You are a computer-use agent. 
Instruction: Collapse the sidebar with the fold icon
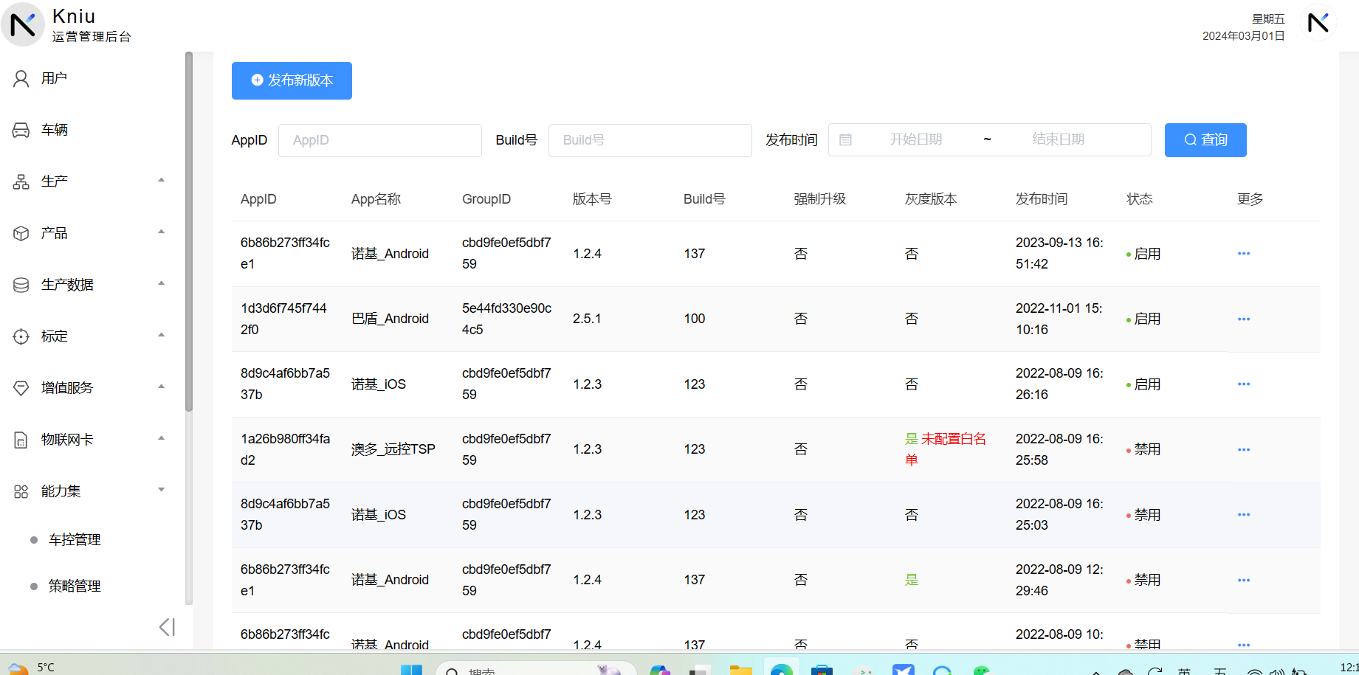(x=168, y=627)
